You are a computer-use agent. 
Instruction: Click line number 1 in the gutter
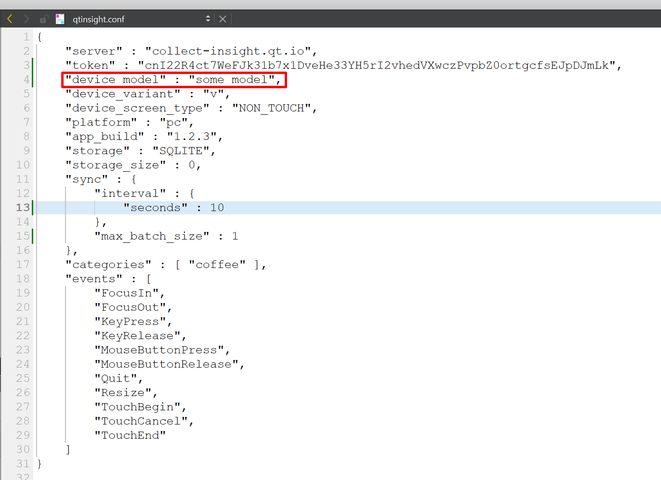[27, 37]
